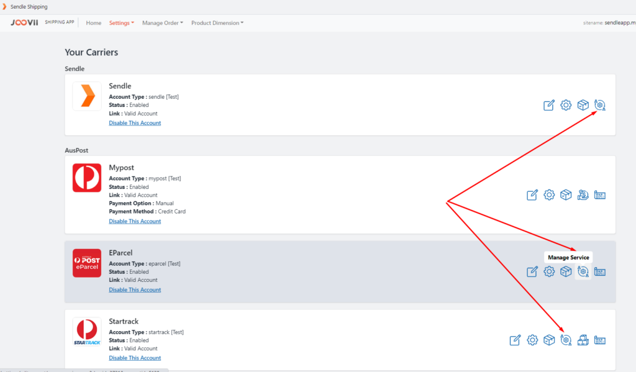The height and width of the screenshot is (372, 636).
Task: Open the edit pencil icon for Startrack
Action: (515, 340)
